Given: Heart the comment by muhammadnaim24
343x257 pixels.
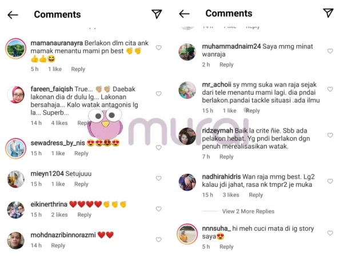Looking at the screenshot, I should 330,51.
